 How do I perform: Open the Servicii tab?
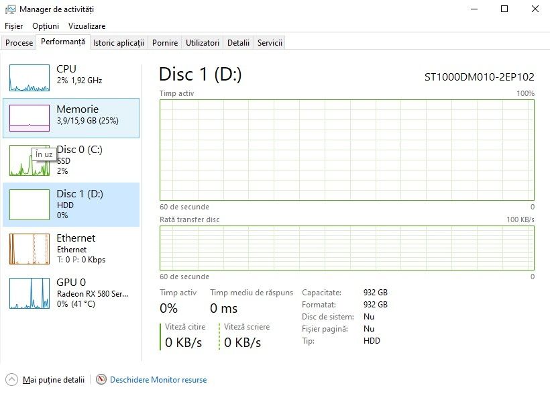click(270, 43)
